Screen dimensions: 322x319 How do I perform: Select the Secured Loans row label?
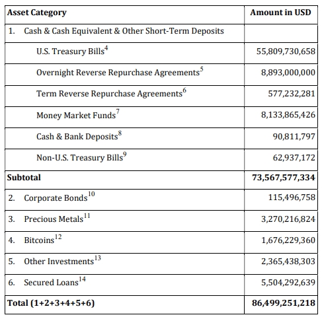coord(51,283)
